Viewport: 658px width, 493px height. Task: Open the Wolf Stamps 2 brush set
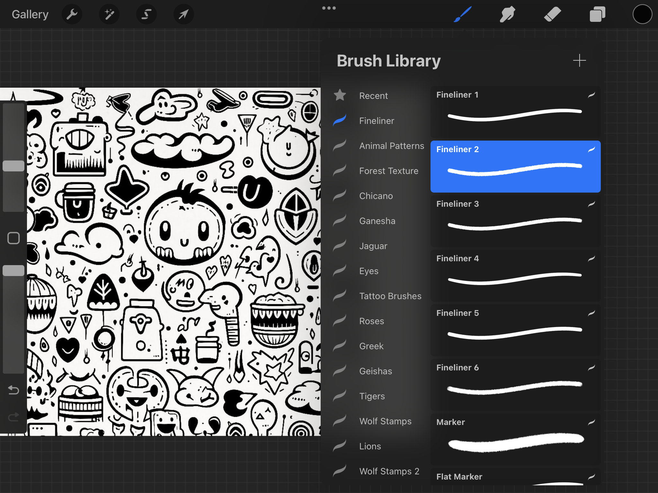click(x=389, y=471)
